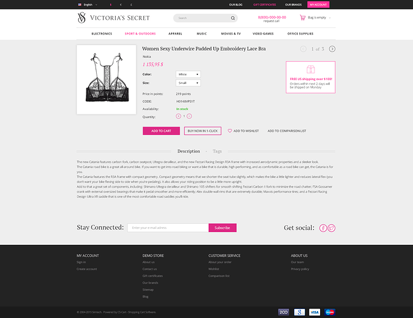Click the wishlist heart icon

click(230, 130)
